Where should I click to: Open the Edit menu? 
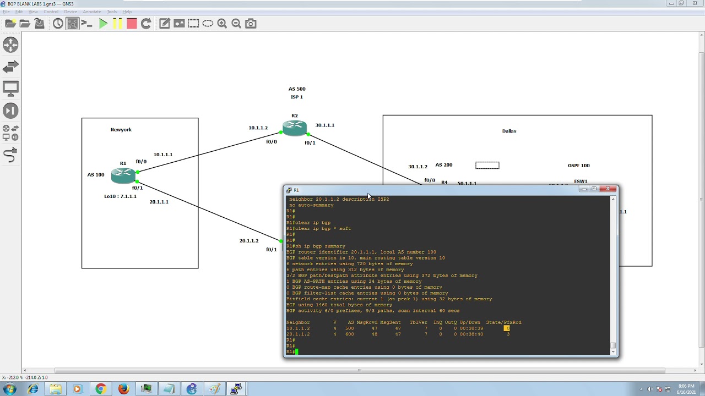pyautogui.click(x=19, y=12)
